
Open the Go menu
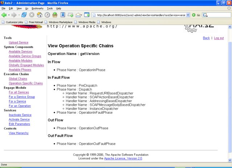pyautogui.click(x=26, y=8)
